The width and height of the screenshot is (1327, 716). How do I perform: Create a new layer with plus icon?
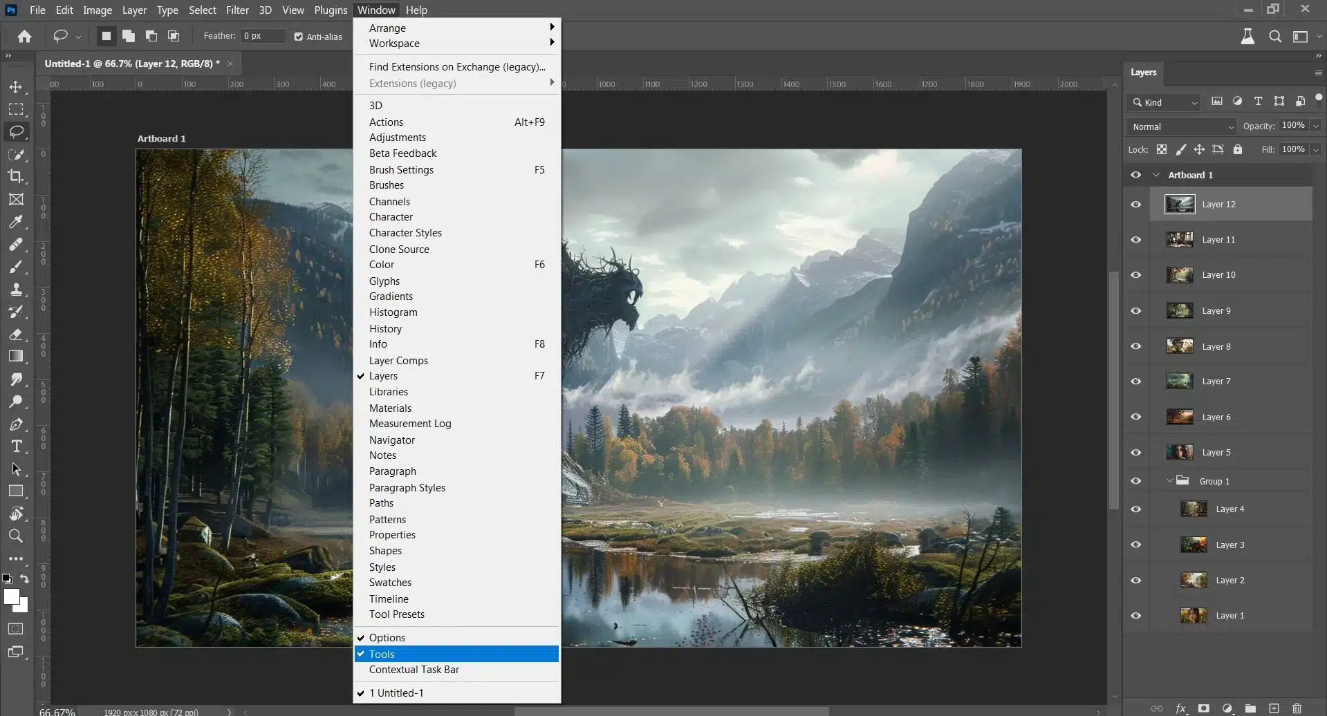pos(1274,708)
